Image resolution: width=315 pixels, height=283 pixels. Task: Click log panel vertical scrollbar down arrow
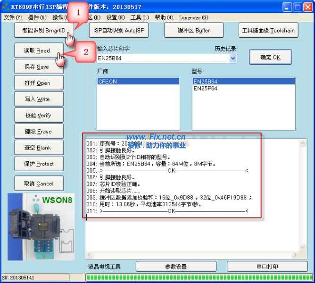pyautogui.click(x=303, y=247)
